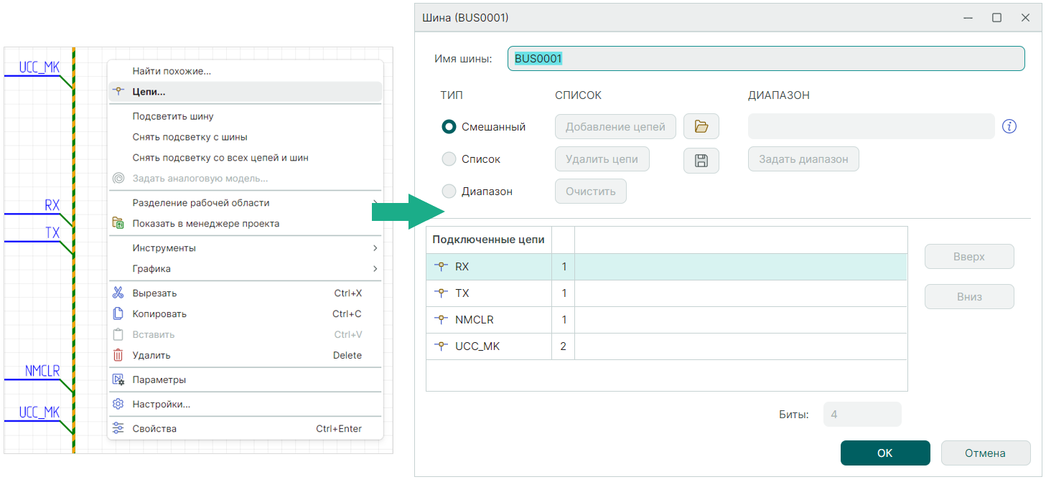
Task: Click the scissors icon beside Вырезать
Action: click(118, 293)
